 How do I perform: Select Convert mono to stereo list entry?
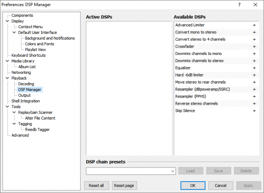pos(196,32)
